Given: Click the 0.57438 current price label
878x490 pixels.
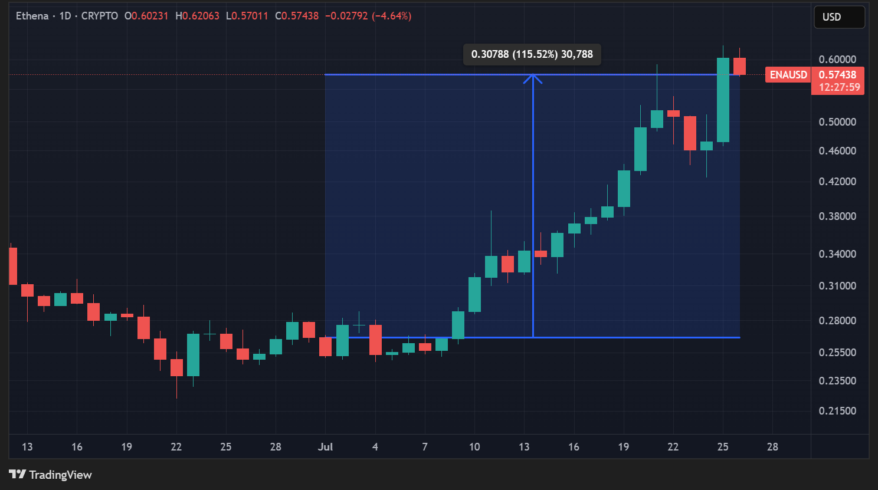Looking at the screenshot, I should [837, 75].
